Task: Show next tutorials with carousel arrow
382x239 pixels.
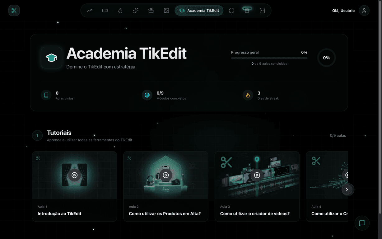Action: click(x=347, y=190)
